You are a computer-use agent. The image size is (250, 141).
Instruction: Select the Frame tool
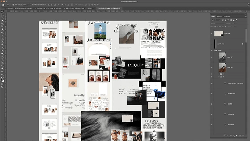click(2, 26)
